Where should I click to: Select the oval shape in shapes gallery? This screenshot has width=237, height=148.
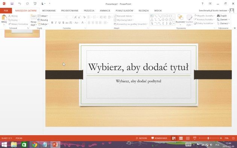pos(167,16)
